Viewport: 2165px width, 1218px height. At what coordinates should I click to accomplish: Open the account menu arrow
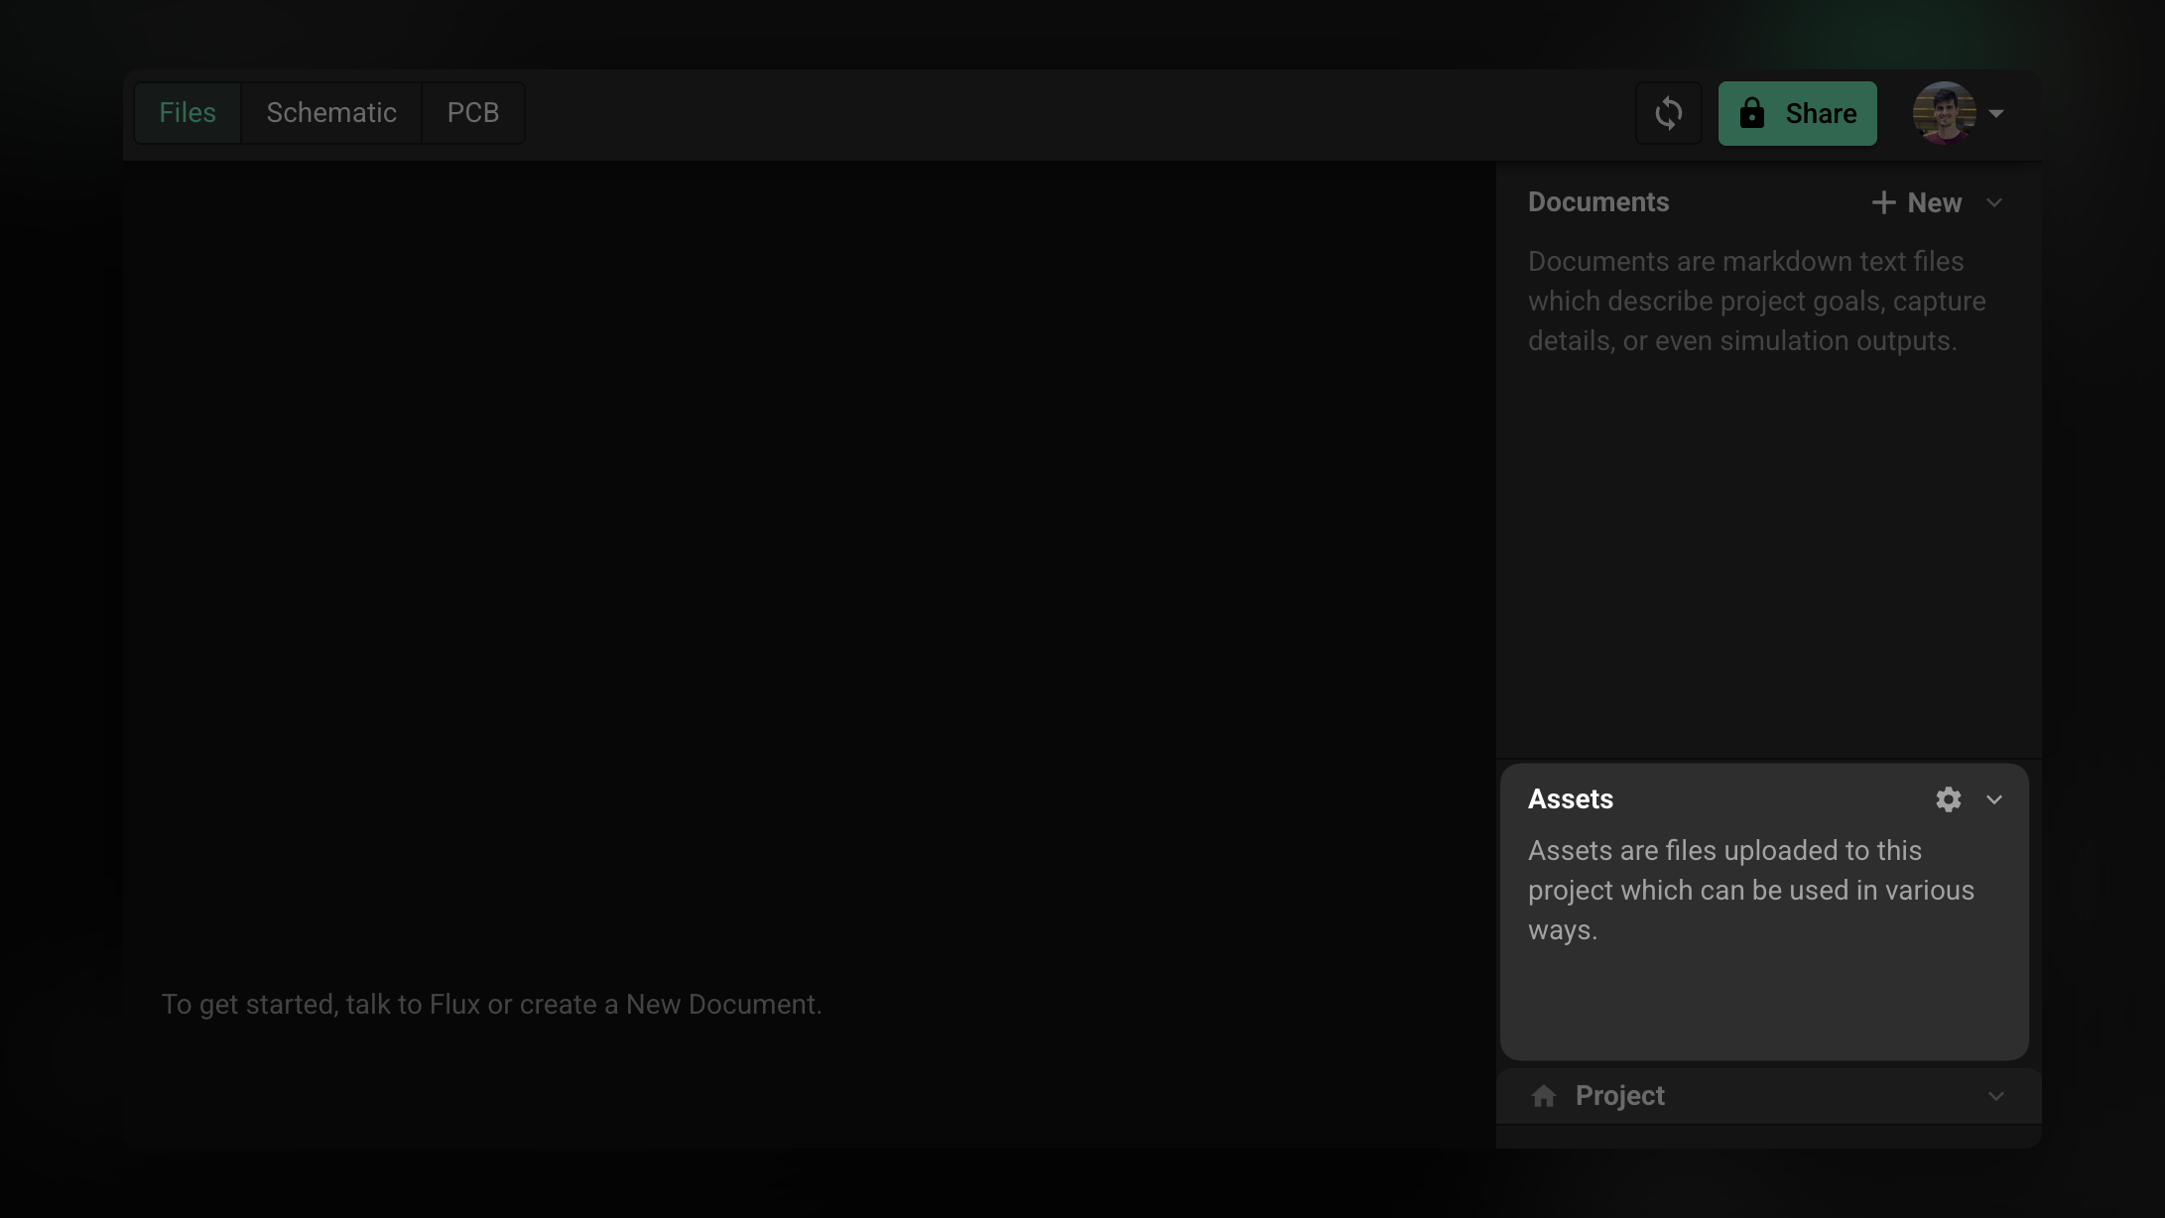pyautogui.click(x=1996, y=113)
